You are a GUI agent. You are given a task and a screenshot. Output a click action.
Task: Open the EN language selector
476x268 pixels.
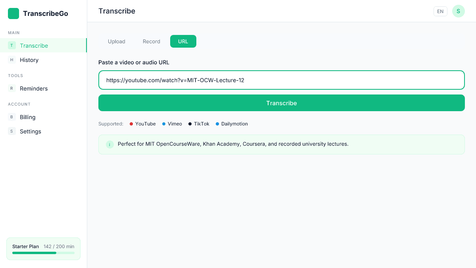click(440, 11)
